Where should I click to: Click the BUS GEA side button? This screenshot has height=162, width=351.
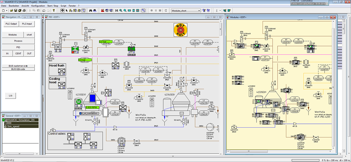coord(18,69)
